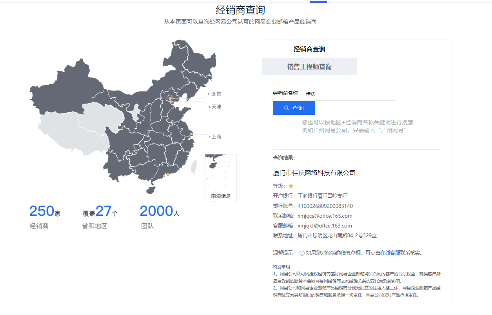Click the 250家 经销商 statistic

coord(45,217)
